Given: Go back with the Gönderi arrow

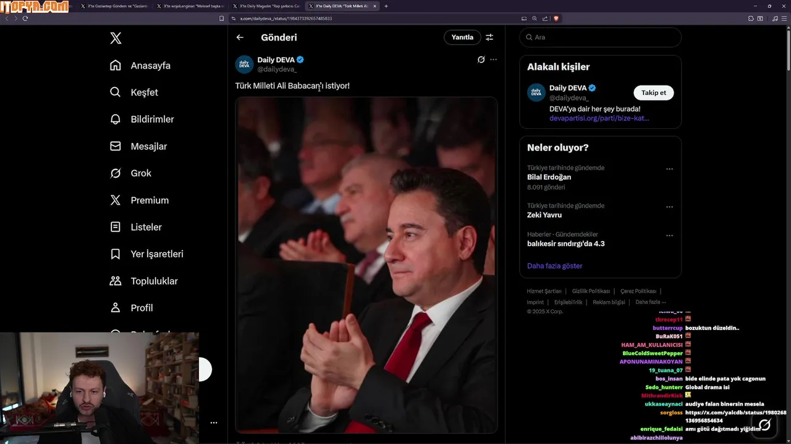Looking at the screenshot, I should coord(240,37).
